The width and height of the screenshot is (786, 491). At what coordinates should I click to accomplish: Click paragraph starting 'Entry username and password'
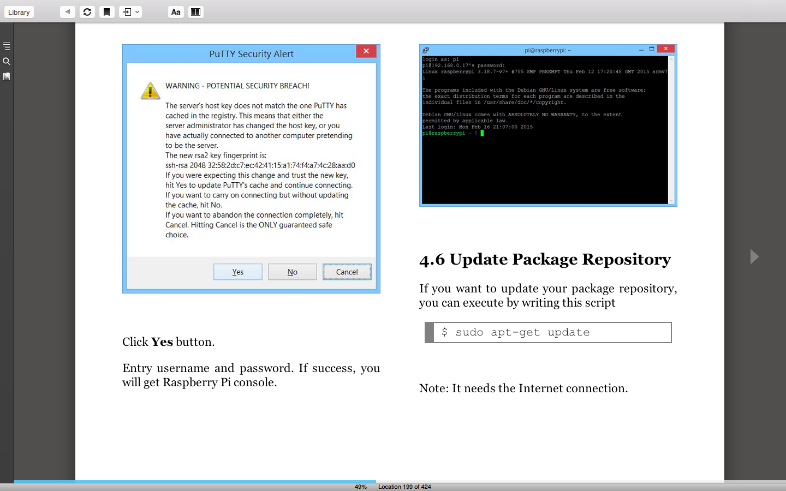[251, 375]
